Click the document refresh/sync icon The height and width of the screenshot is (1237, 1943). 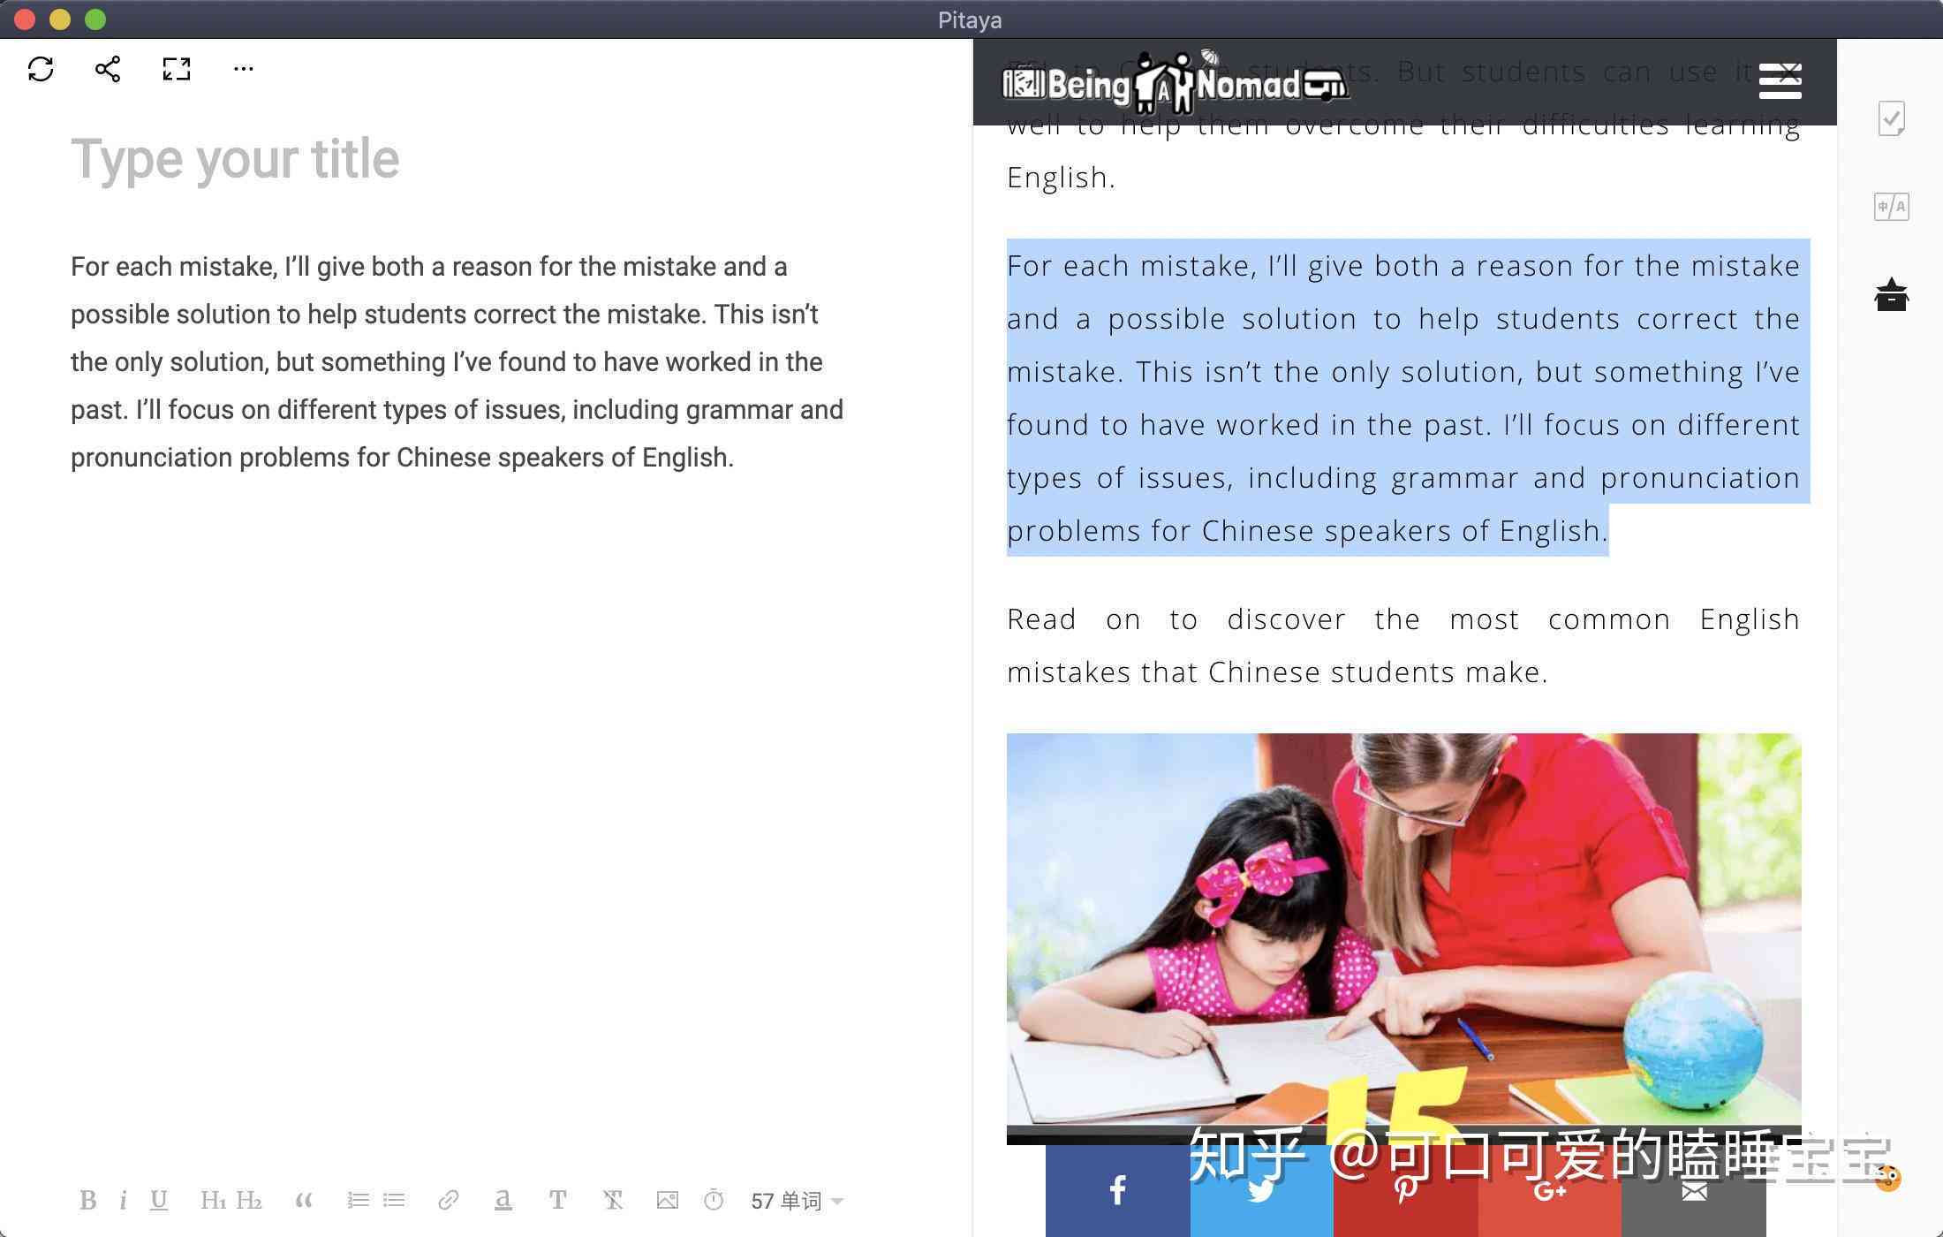point(40,68)
